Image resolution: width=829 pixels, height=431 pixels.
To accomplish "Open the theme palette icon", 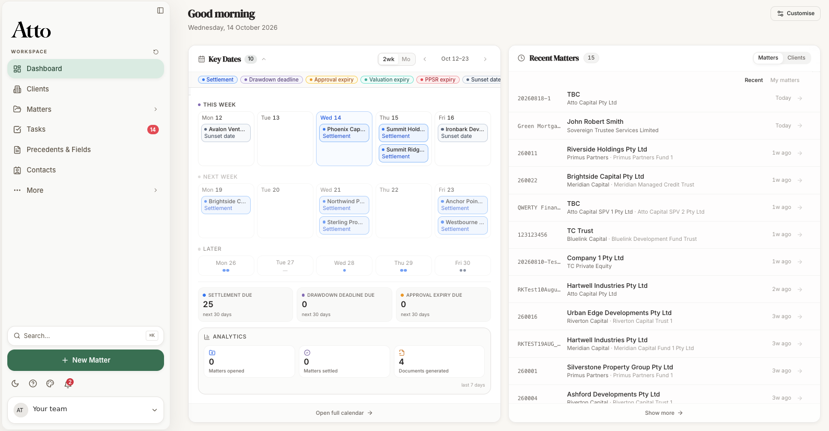I will tap(50, 383).
